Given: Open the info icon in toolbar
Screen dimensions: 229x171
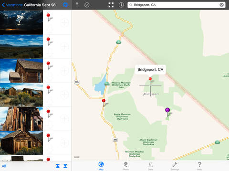Looking at the screenshot, I should coord(121,5).
